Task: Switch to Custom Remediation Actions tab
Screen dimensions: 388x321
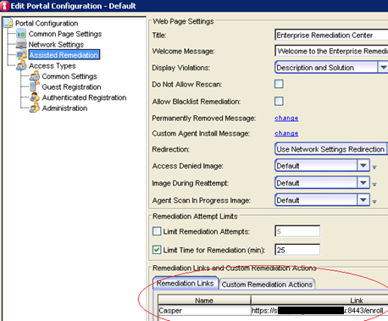Action: coord(267,285)
